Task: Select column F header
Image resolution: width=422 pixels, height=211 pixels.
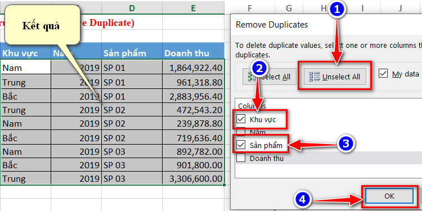Action: [x=250, y=8]
